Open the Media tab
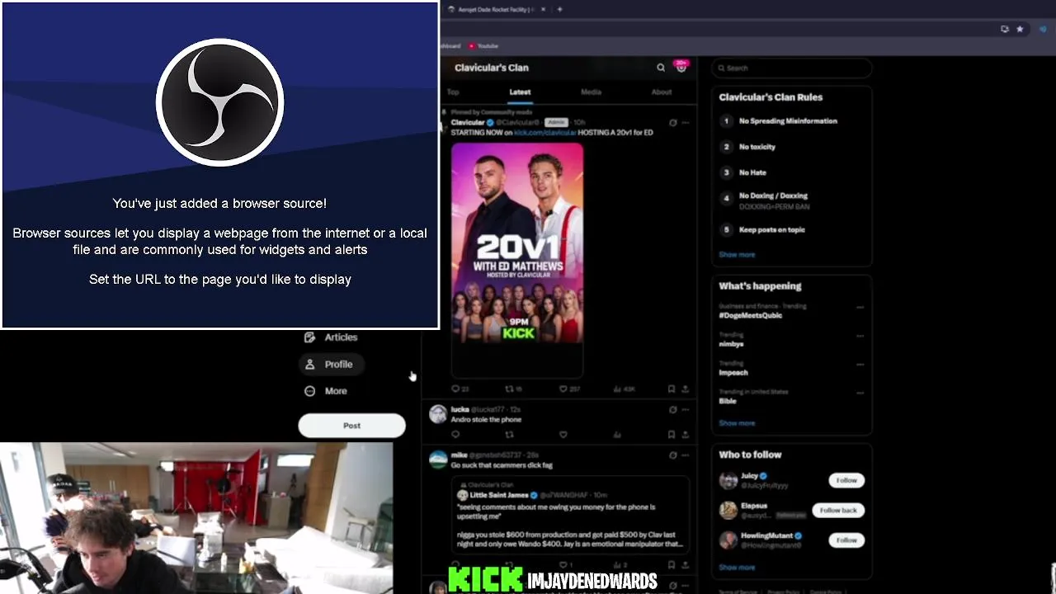The image size is (1056, 594). (591, 92)
